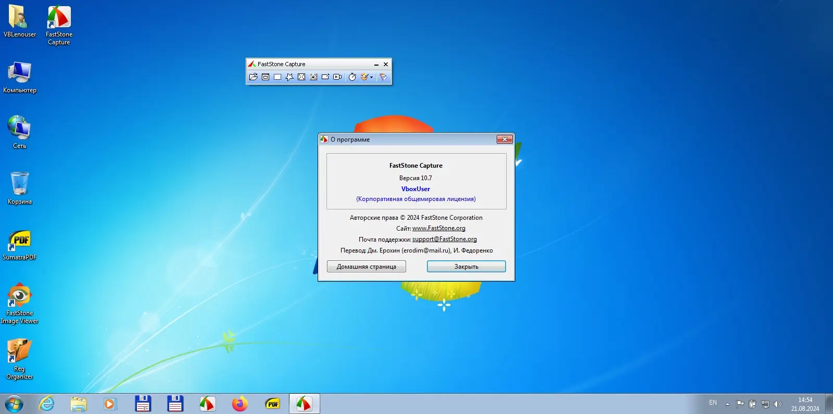This screenshot has width=833, height=414.
Task: Capture the full screen
Action: coord(301,77)
